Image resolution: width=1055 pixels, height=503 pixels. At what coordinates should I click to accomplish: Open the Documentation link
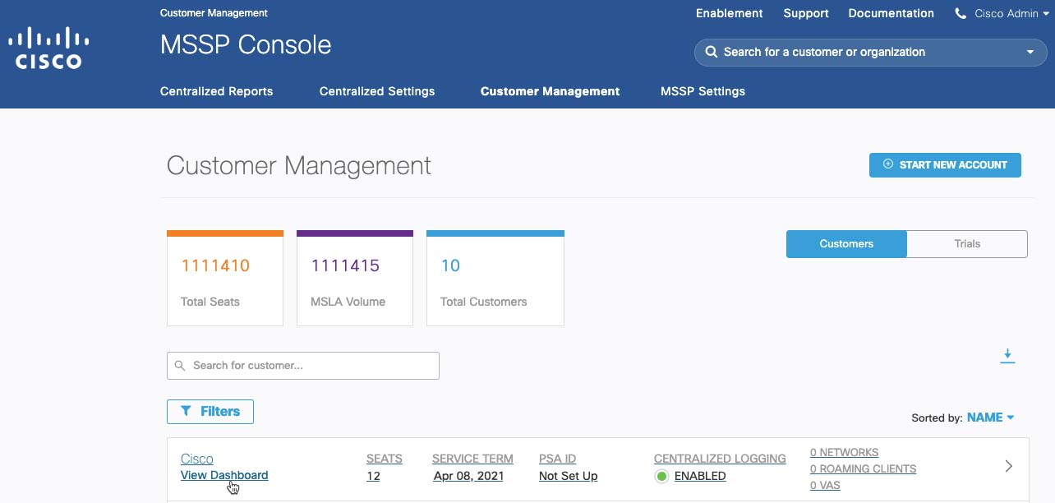[891, 14]
